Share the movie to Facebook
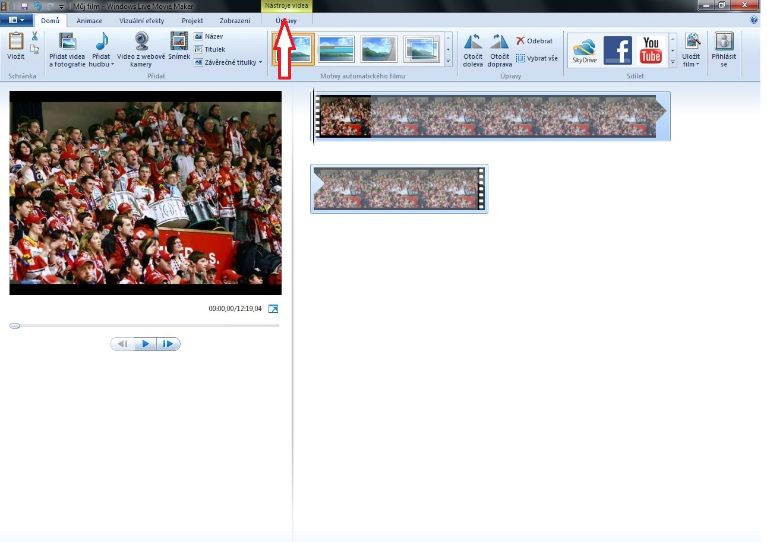The image size is (767, 542). click(x=617, y=50)
